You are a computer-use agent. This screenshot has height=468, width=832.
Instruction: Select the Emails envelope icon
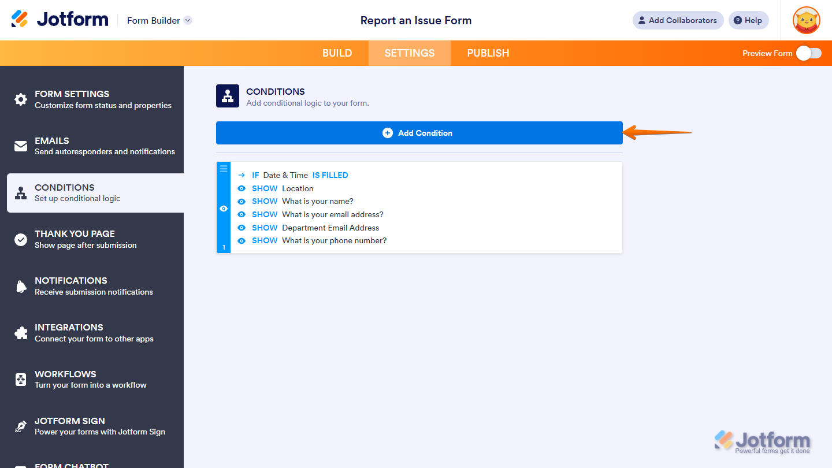tap(20, 146)
